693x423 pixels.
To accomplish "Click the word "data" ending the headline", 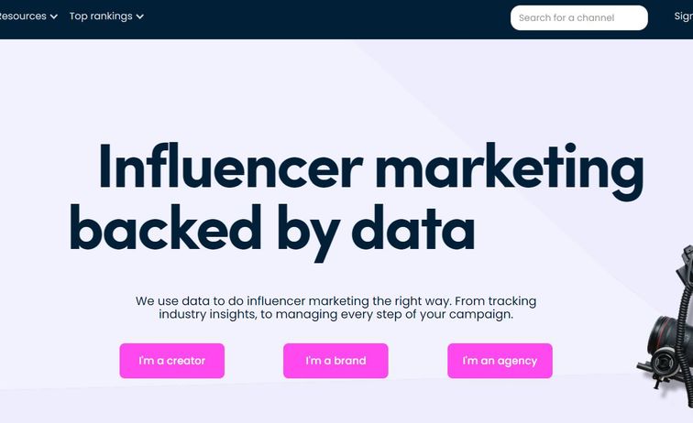I will 413,229.
